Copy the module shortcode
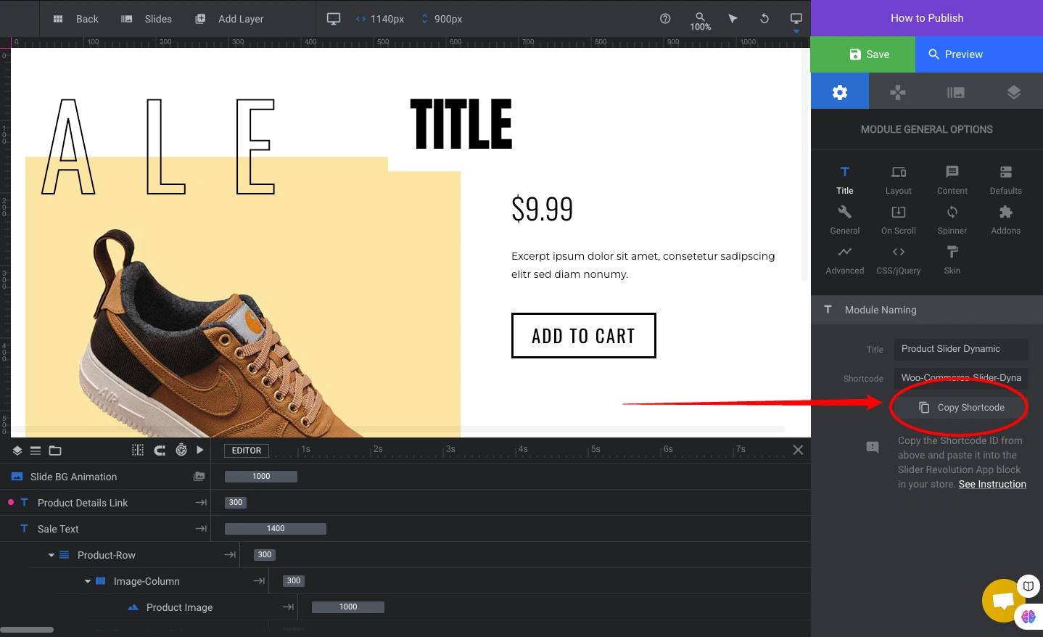Viewport: 1043px width, 637px height. pos(961,408)
